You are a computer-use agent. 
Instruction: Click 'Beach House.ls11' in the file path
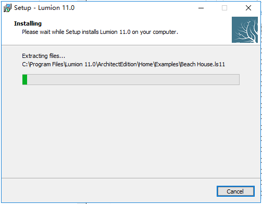pyautogui.click(x=203, y=64)
